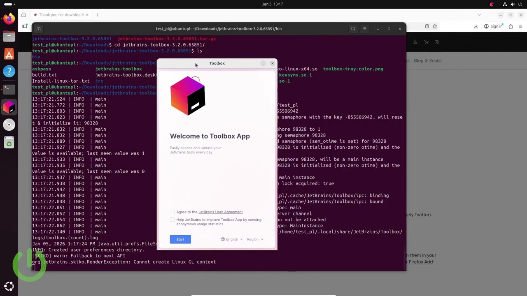Open the terminal hamburger menu
Viewport: 527px width, 296px height.
point(364,29)
